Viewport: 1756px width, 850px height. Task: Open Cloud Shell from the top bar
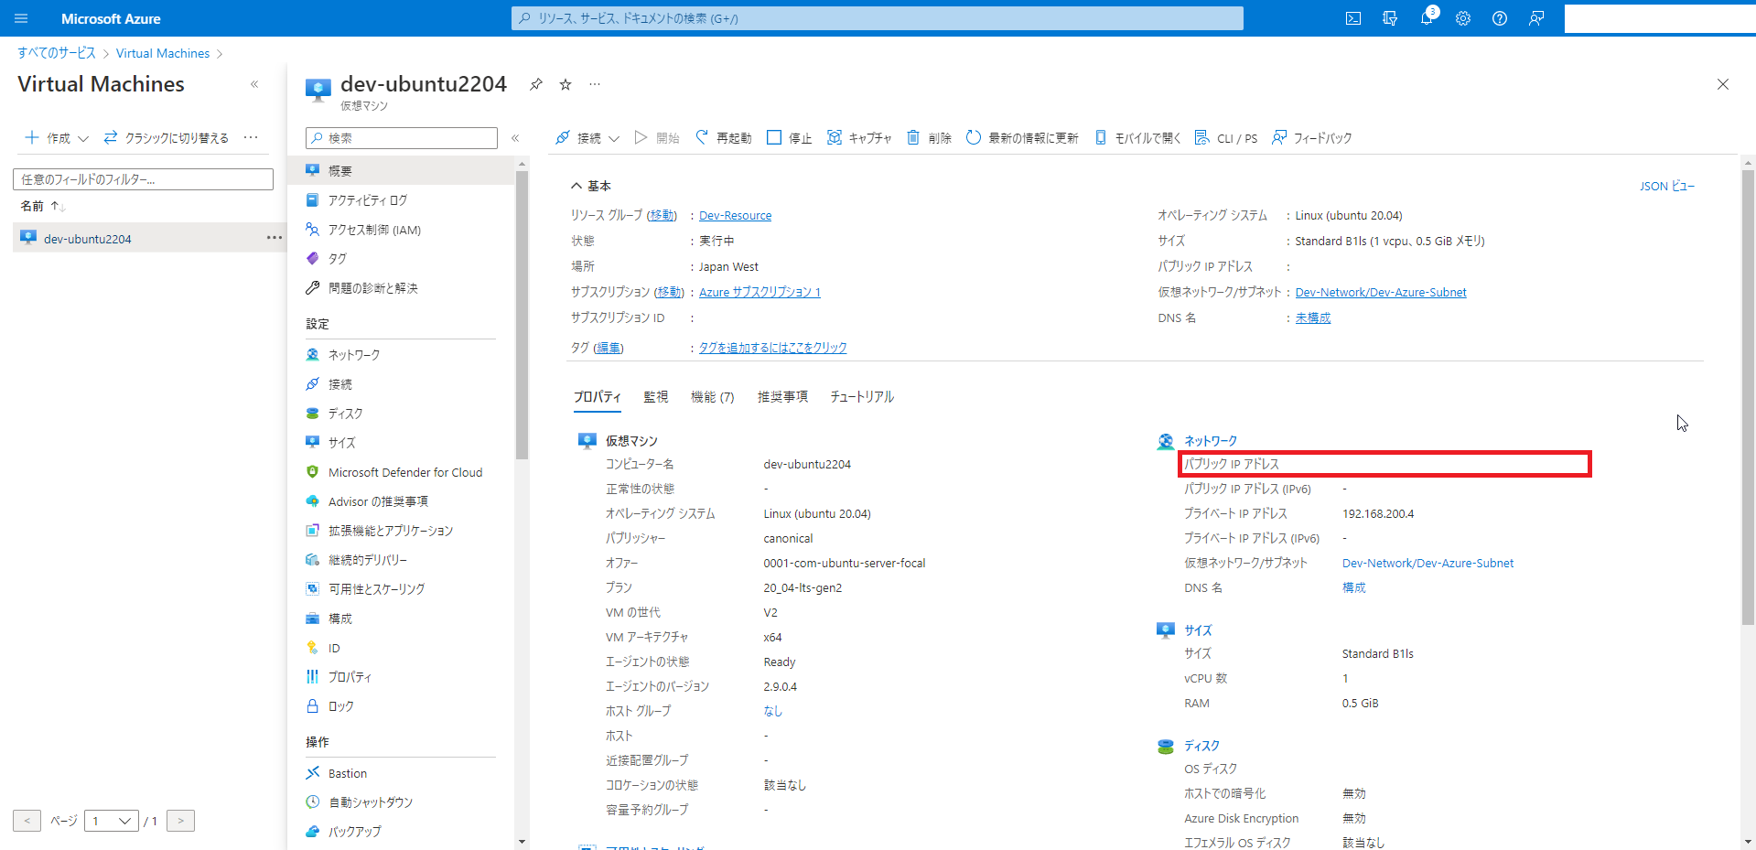[x=1352, y=18]
